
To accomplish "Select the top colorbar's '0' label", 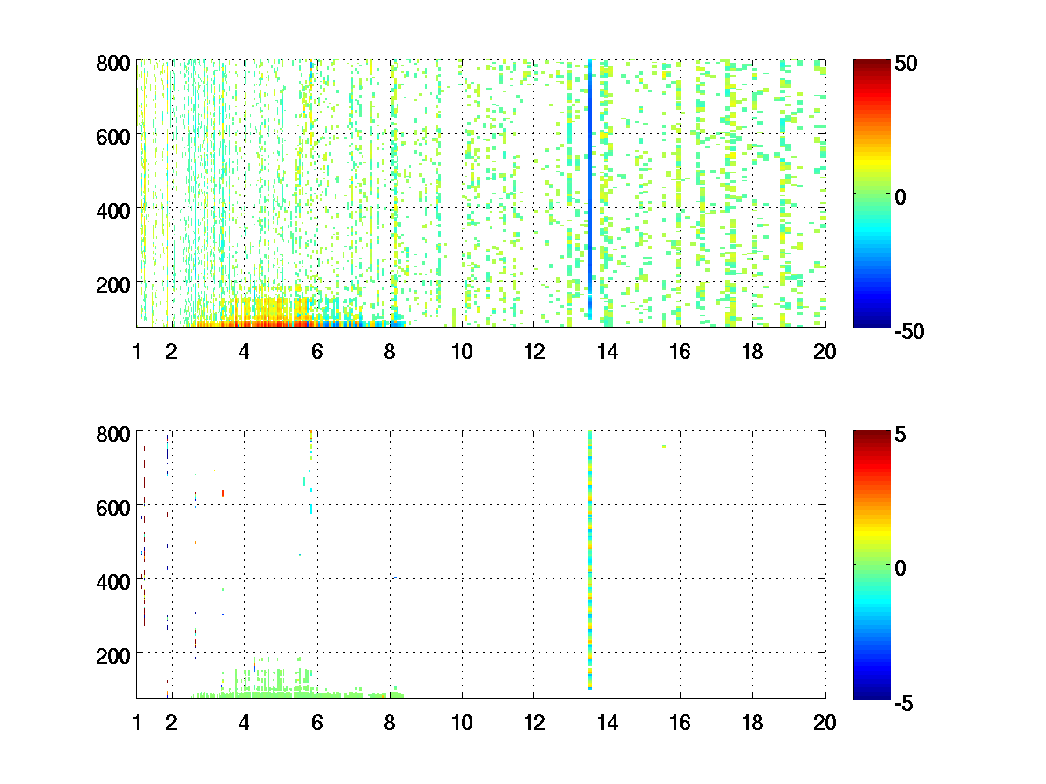I will point(901,197).
